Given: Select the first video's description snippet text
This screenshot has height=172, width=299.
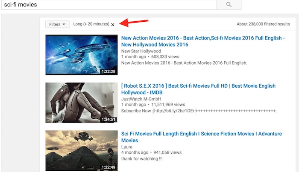Looking at the screenshot, I should click(184, 63).
